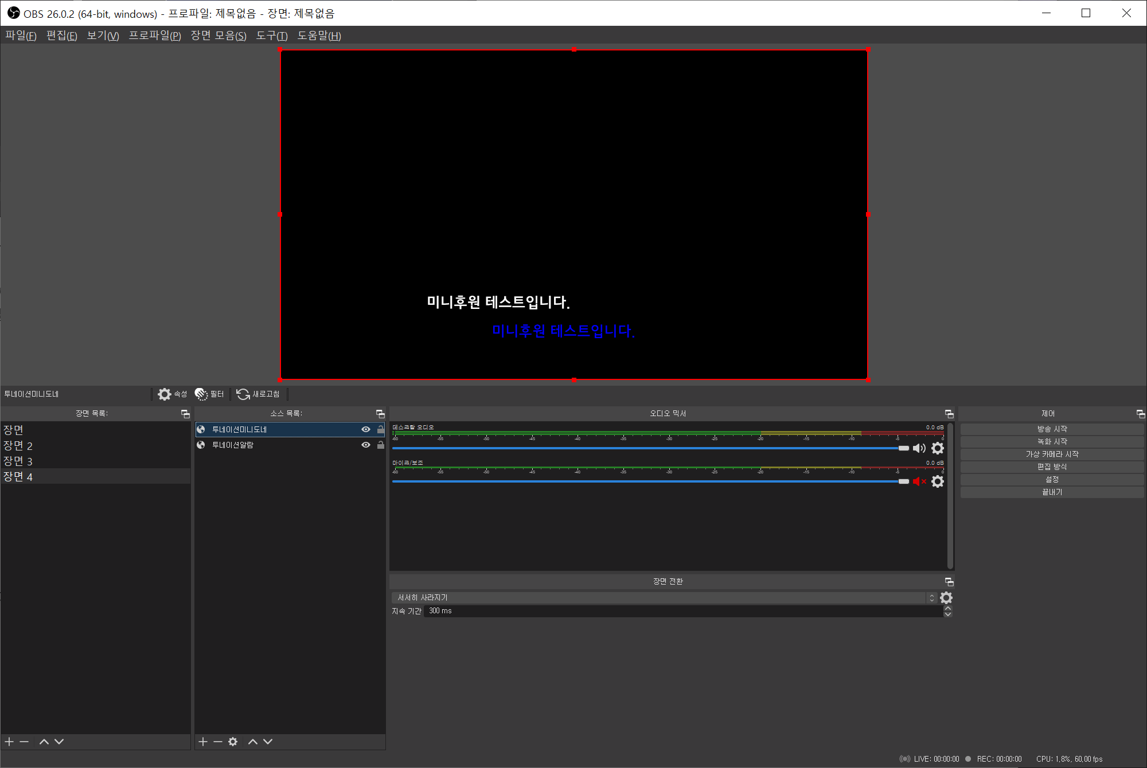Viewport: 1147px width, 768px height.
Task: Hide 투네이션미니도네 source with eye icon
Action: click(366, 429)
